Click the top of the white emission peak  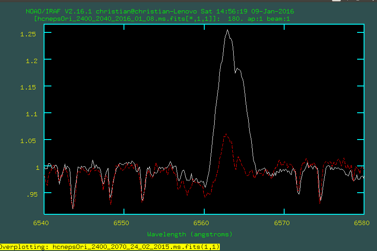pyautogui.click(x=227, y=31)
